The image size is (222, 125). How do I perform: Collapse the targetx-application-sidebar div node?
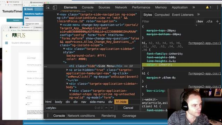pos(64,49)
